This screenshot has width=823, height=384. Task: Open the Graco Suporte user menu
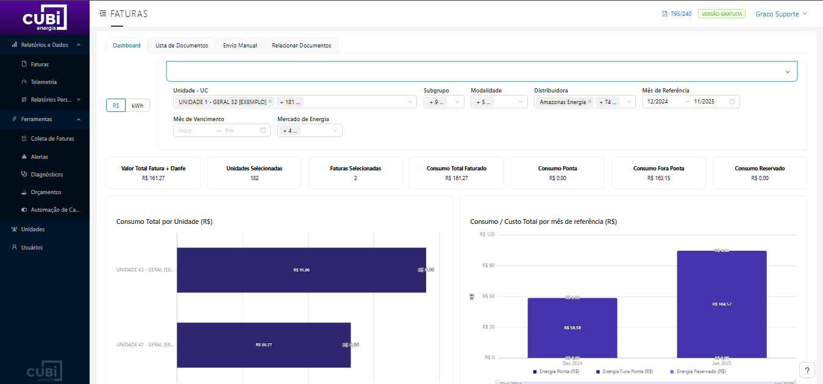[780, 14]
